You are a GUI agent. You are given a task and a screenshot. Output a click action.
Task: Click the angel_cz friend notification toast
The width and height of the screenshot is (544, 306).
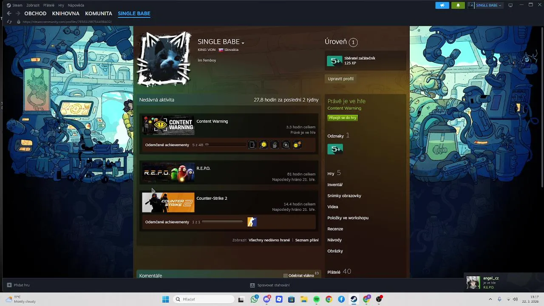(x=503, y=283)
